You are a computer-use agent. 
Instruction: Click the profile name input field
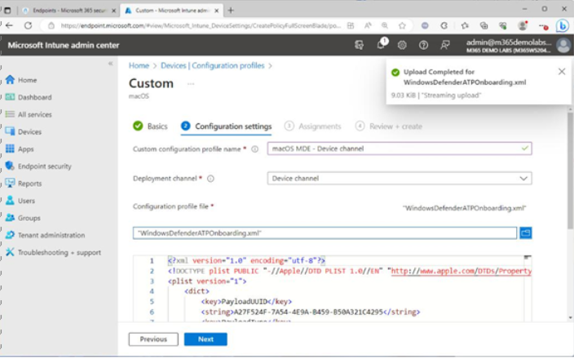(x=400, y=148)
